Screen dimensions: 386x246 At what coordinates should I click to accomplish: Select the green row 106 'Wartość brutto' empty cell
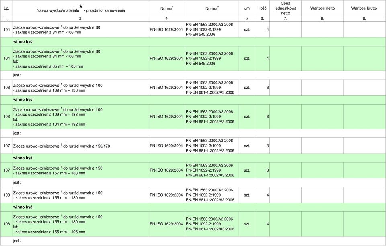tap(364, 117)
